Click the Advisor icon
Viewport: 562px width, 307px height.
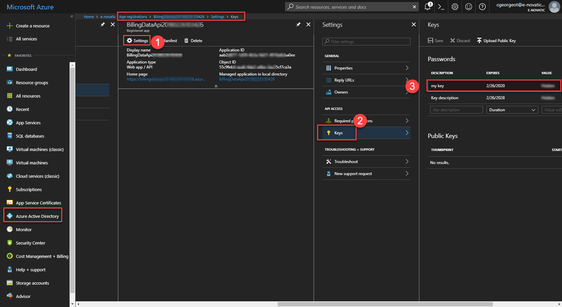point(10,296)
